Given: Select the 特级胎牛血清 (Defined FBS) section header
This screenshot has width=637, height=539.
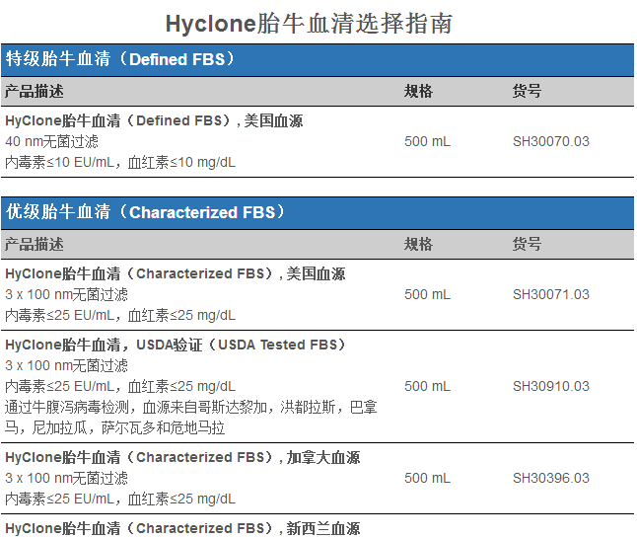Looking at the screenshot, I should pyautogui.click(x=121, y=59).
